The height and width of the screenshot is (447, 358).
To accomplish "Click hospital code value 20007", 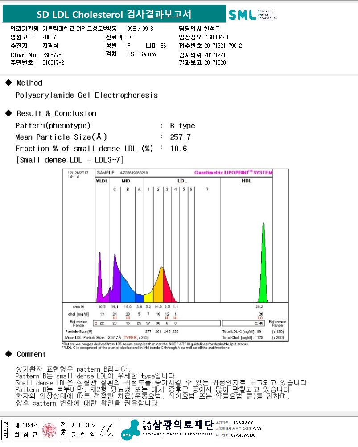I will 49,37.
